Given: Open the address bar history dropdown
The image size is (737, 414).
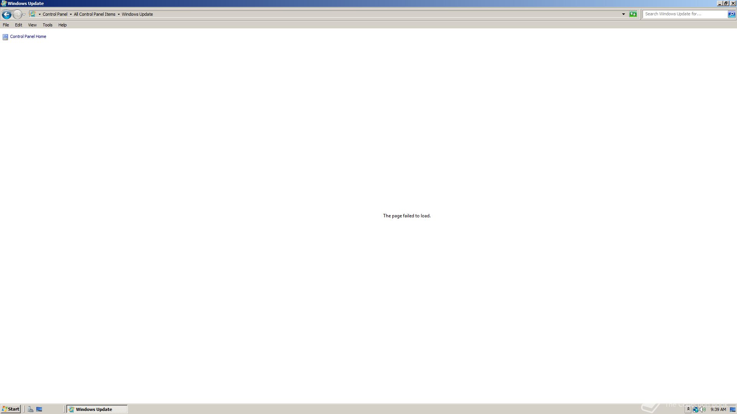Looking at the screenshot, I should pyautogui.click(x=623, y=14).
